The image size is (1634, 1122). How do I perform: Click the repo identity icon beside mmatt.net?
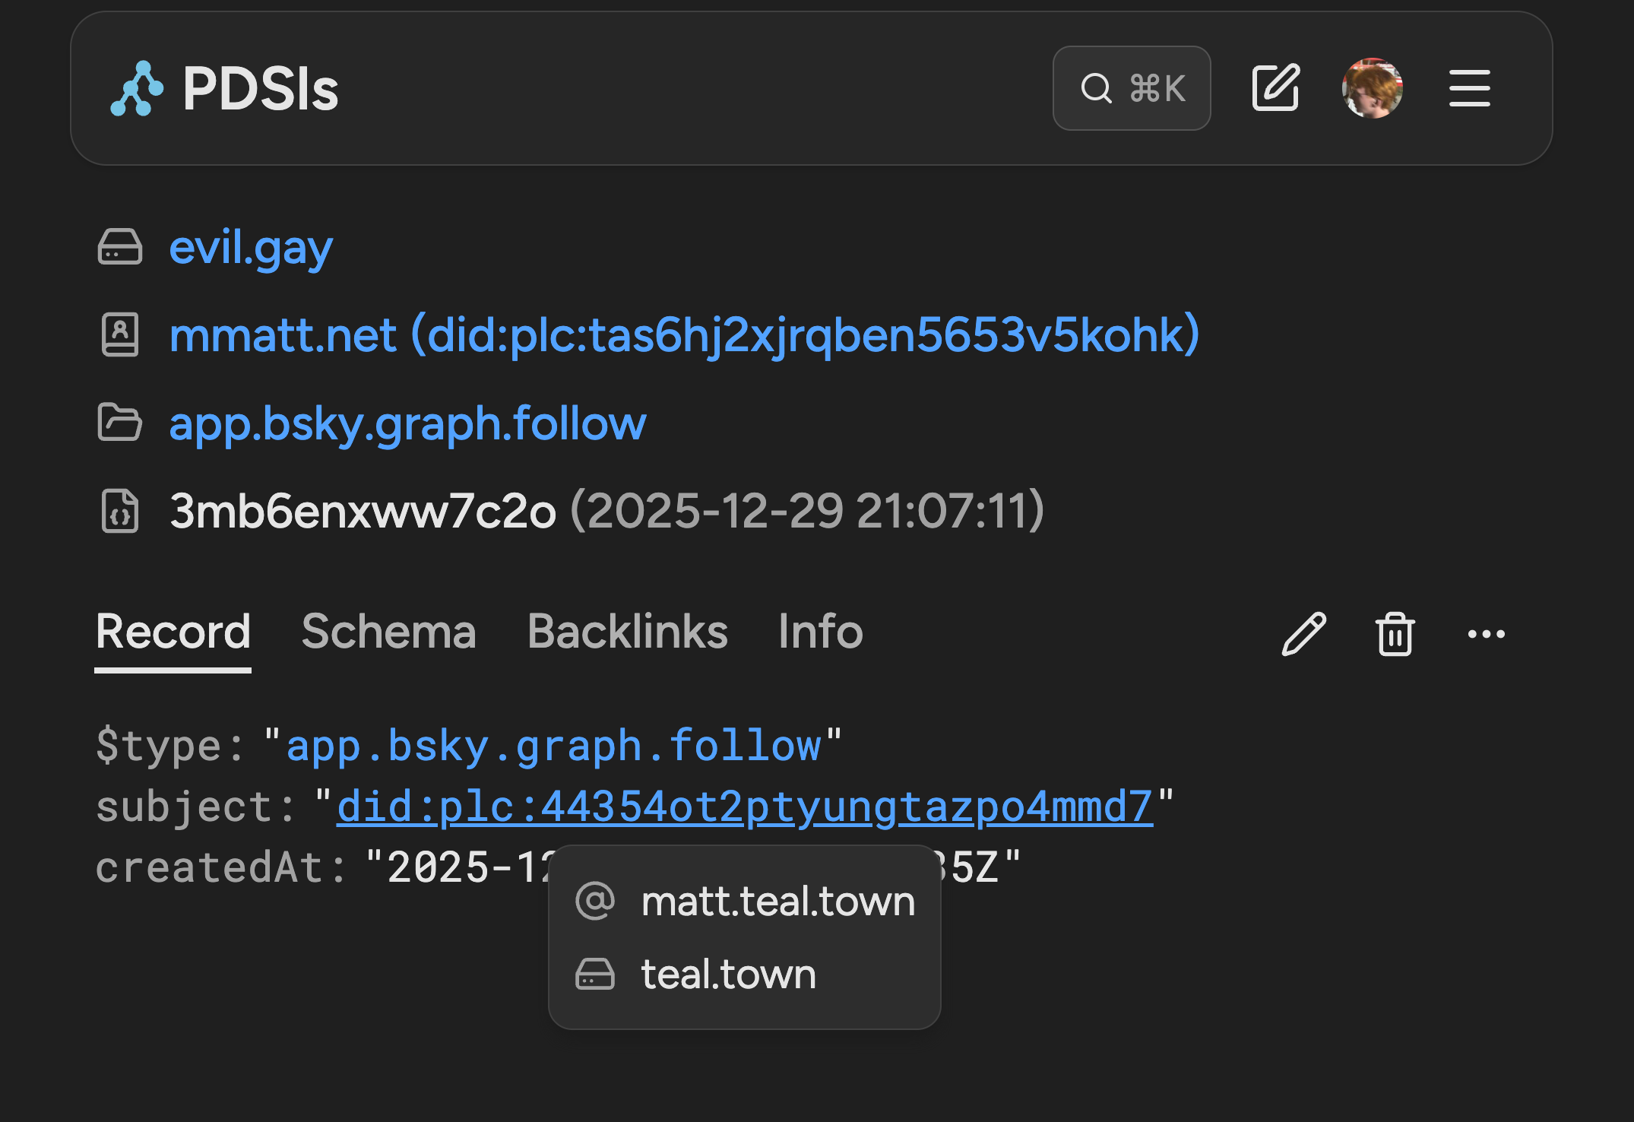(x=120, y=334)
